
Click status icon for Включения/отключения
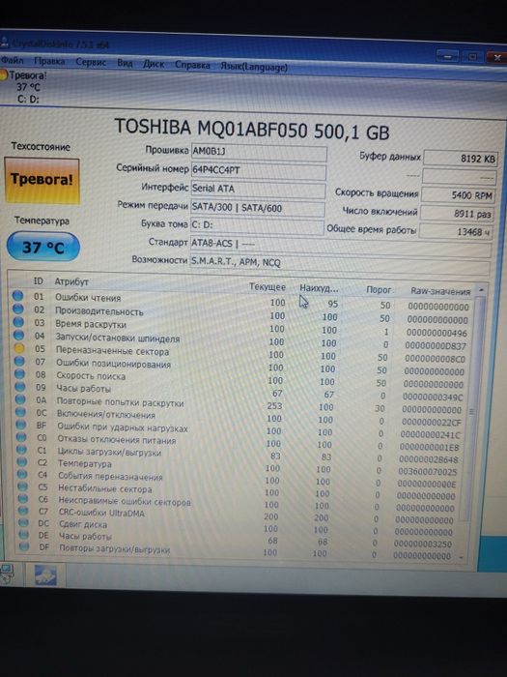click(21, 412)
